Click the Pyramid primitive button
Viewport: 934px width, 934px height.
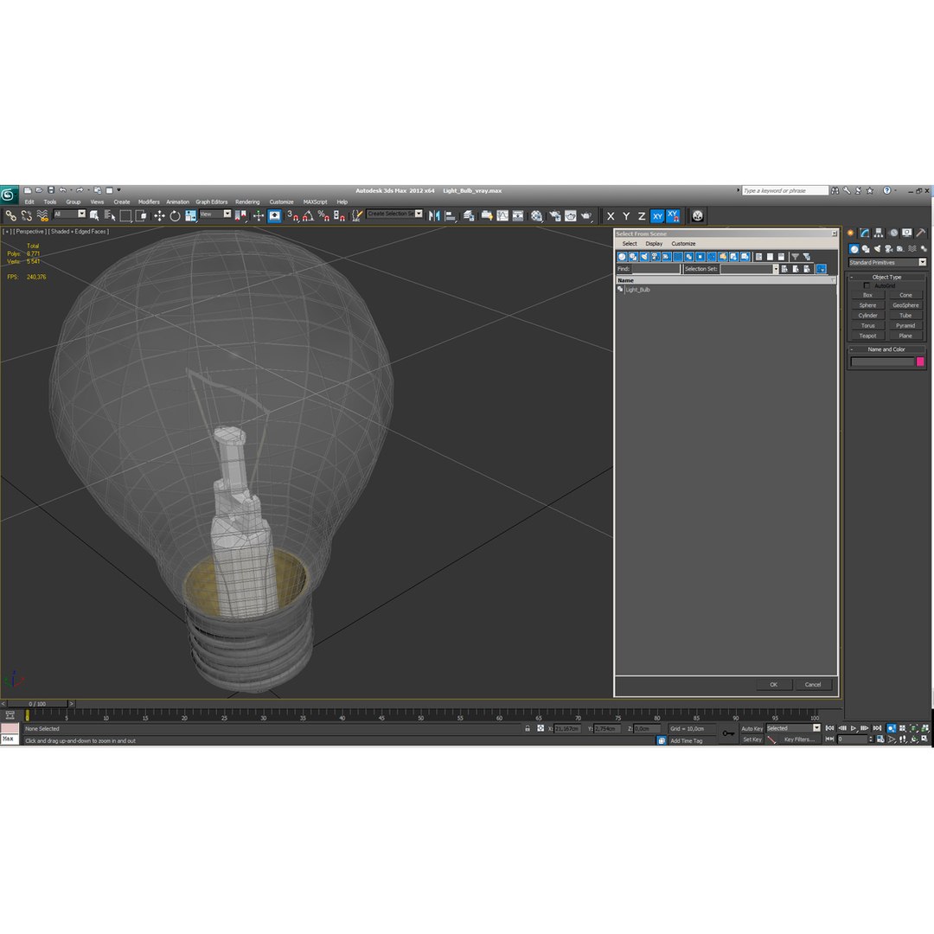point(905,326)
